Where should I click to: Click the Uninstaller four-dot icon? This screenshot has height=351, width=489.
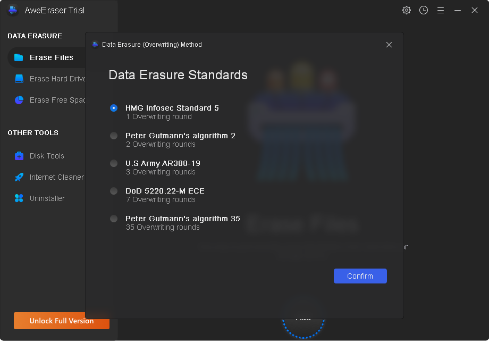[19, 198]
